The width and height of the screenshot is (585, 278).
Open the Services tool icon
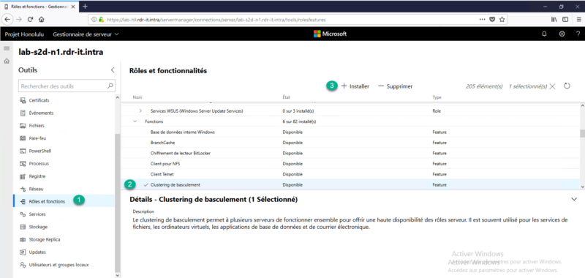pyautogui.click(x=22, y=214)
